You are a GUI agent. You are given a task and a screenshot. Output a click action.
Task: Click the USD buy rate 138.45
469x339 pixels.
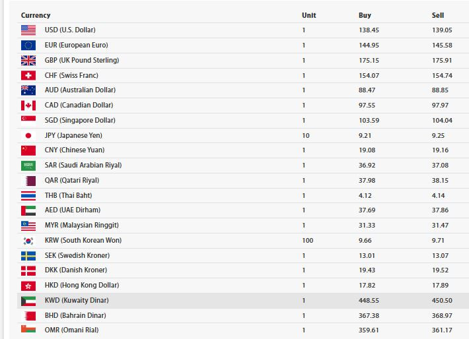point(369,30)
